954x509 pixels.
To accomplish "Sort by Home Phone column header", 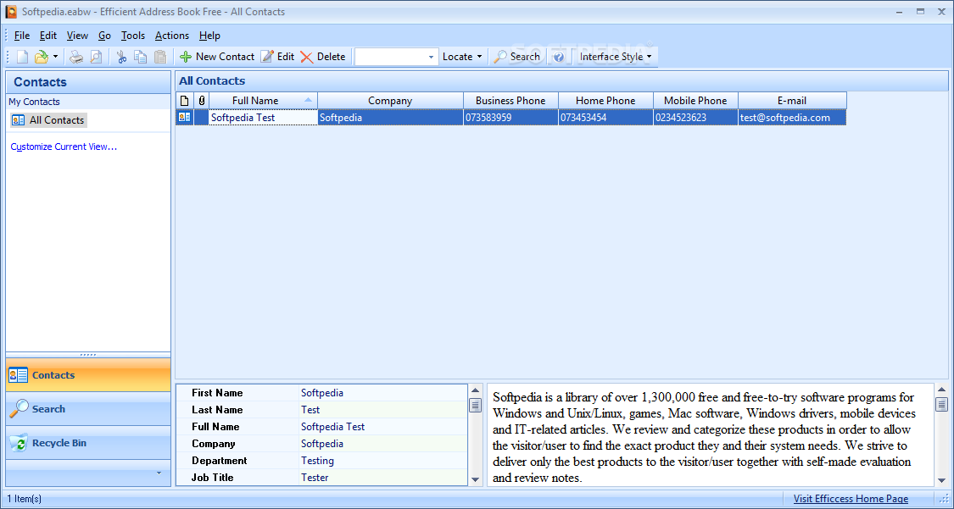I will (x=605, y=100).
